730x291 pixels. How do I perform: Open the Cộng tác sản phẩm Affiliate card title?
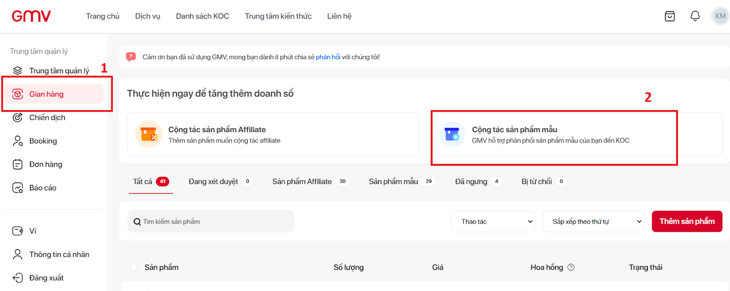217,129
